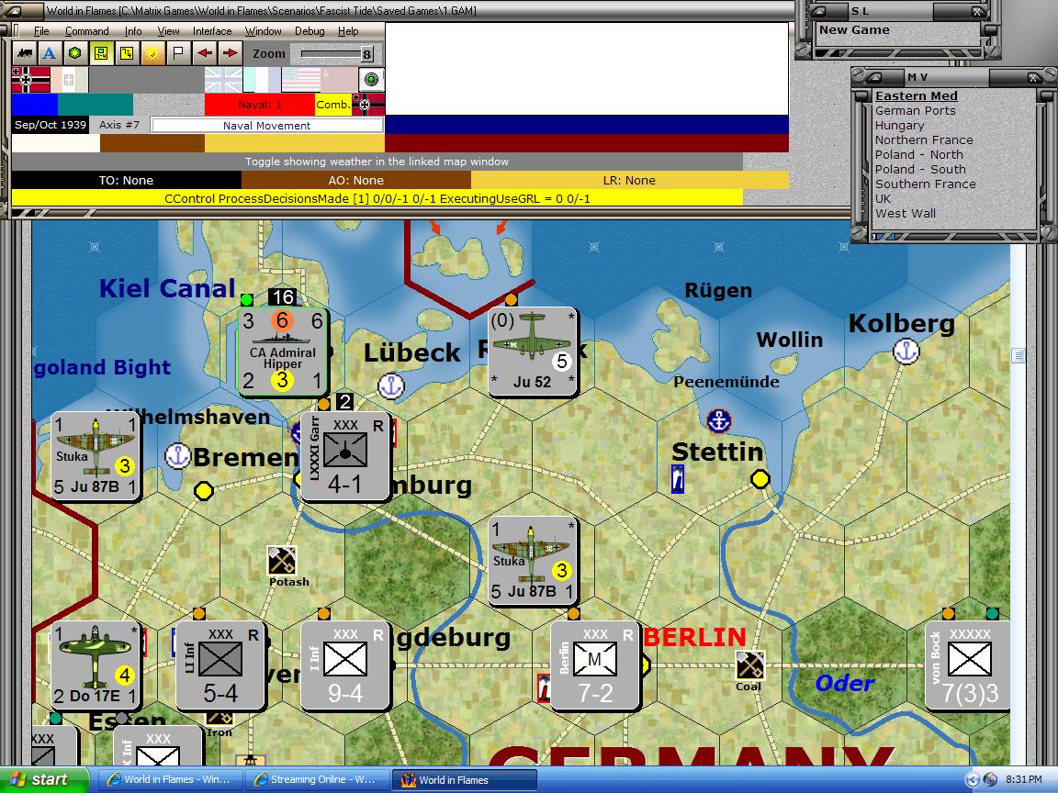1058x793 pixels.
Task: Select Eastern Med in the M V list
Action: [917, 95]
